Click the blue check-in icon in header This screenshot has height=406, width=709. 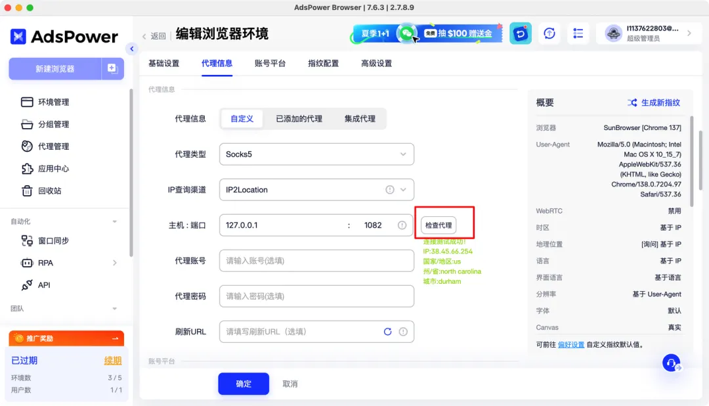click(x=521, y=34)
